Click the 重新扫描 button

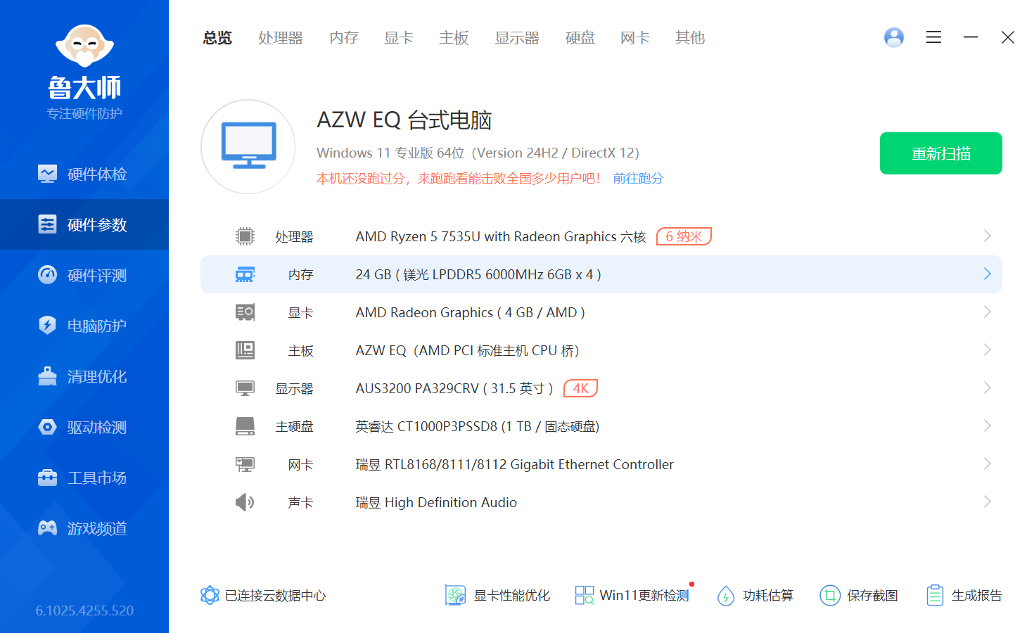coord(941,153)
